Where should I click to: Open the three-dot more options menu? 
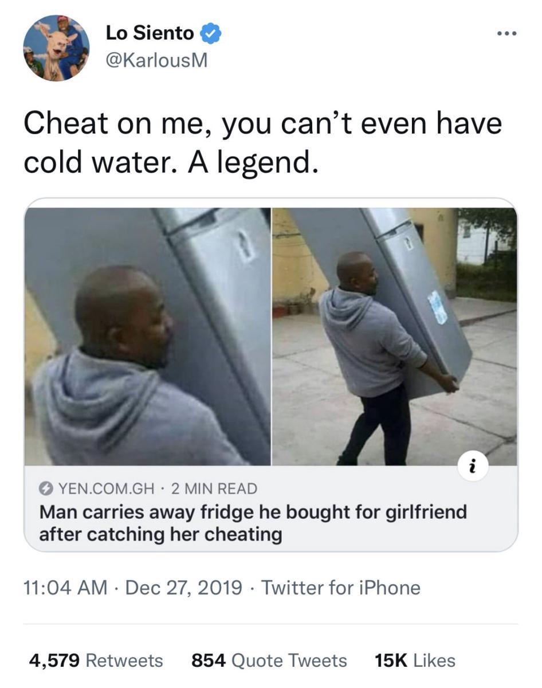point(507,34)
